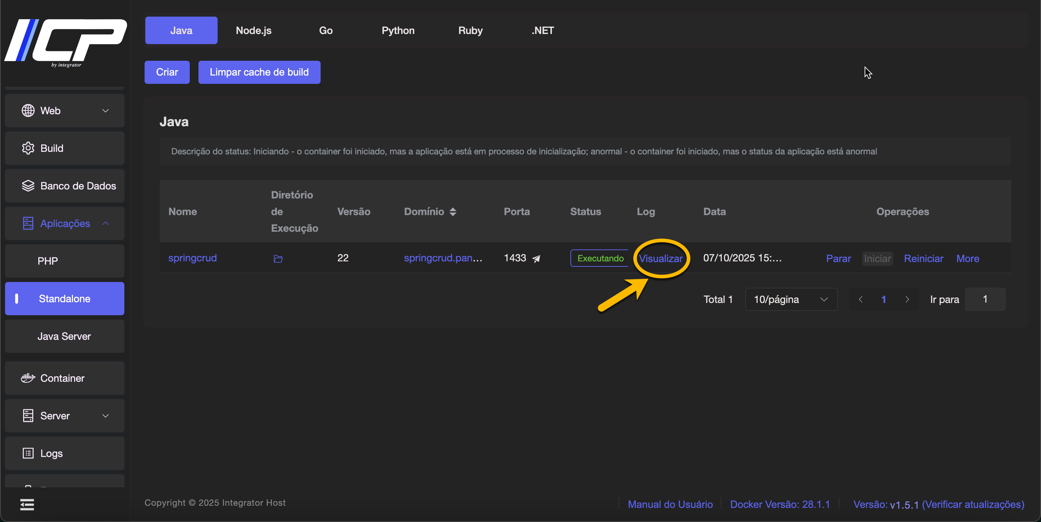Open the 10/página page size dropdown
This screenshot has height=522, width=1041.
tap(791, 299)
